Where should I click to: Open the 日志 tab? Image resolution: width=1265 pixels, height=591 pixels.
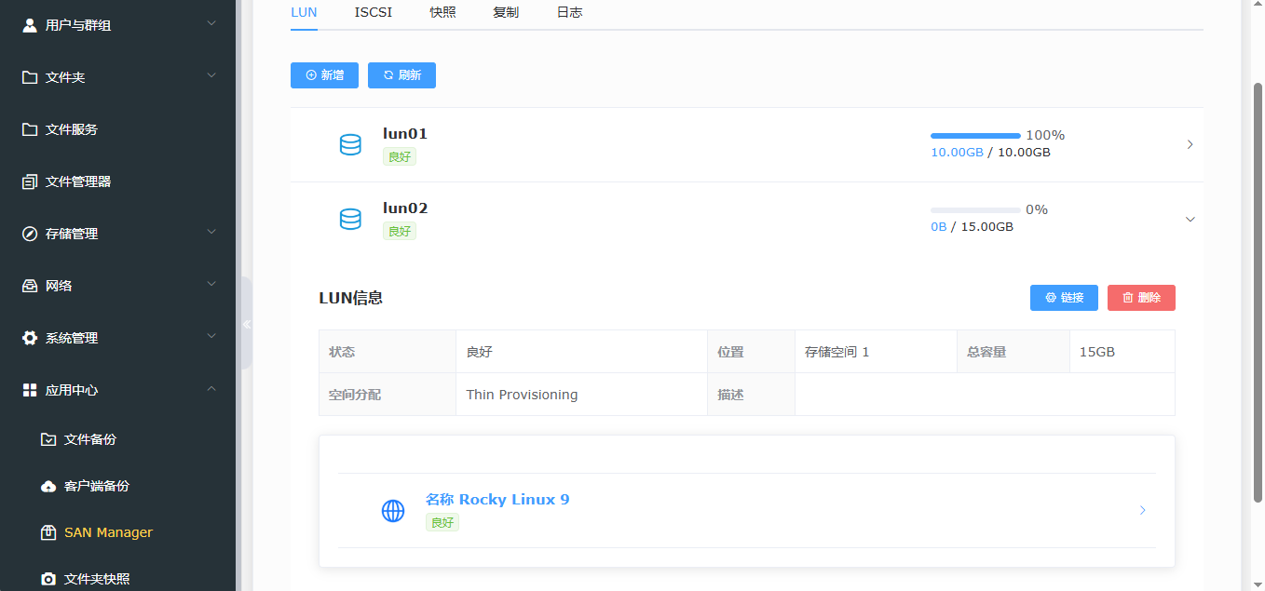pyautogui.click(x=569, y=12)
